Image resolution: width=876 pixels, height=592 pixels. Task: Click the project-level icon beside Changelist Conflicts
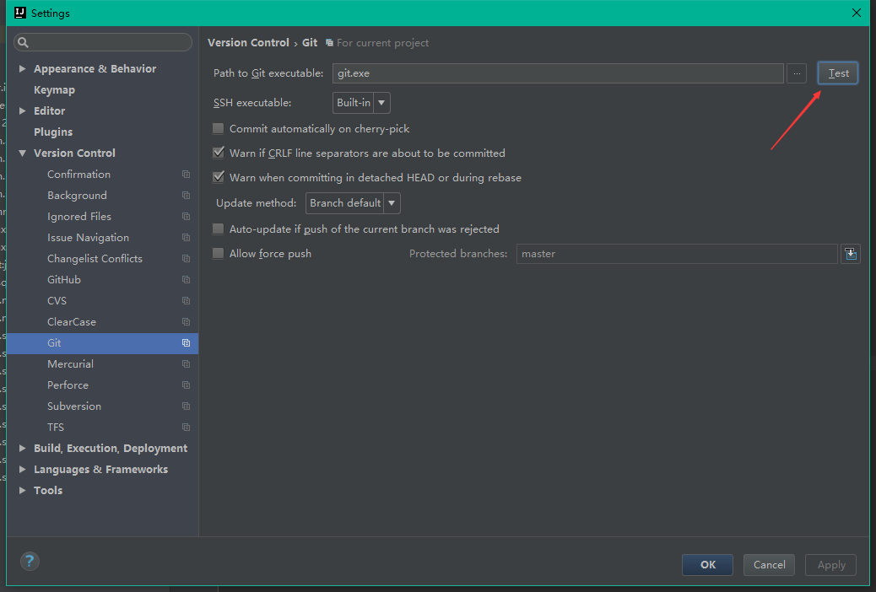tap(186, 259)
